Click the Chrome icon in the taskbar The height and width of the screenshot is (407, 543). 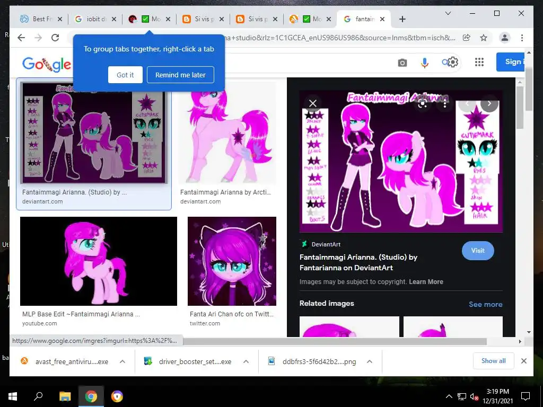(91, 396)
